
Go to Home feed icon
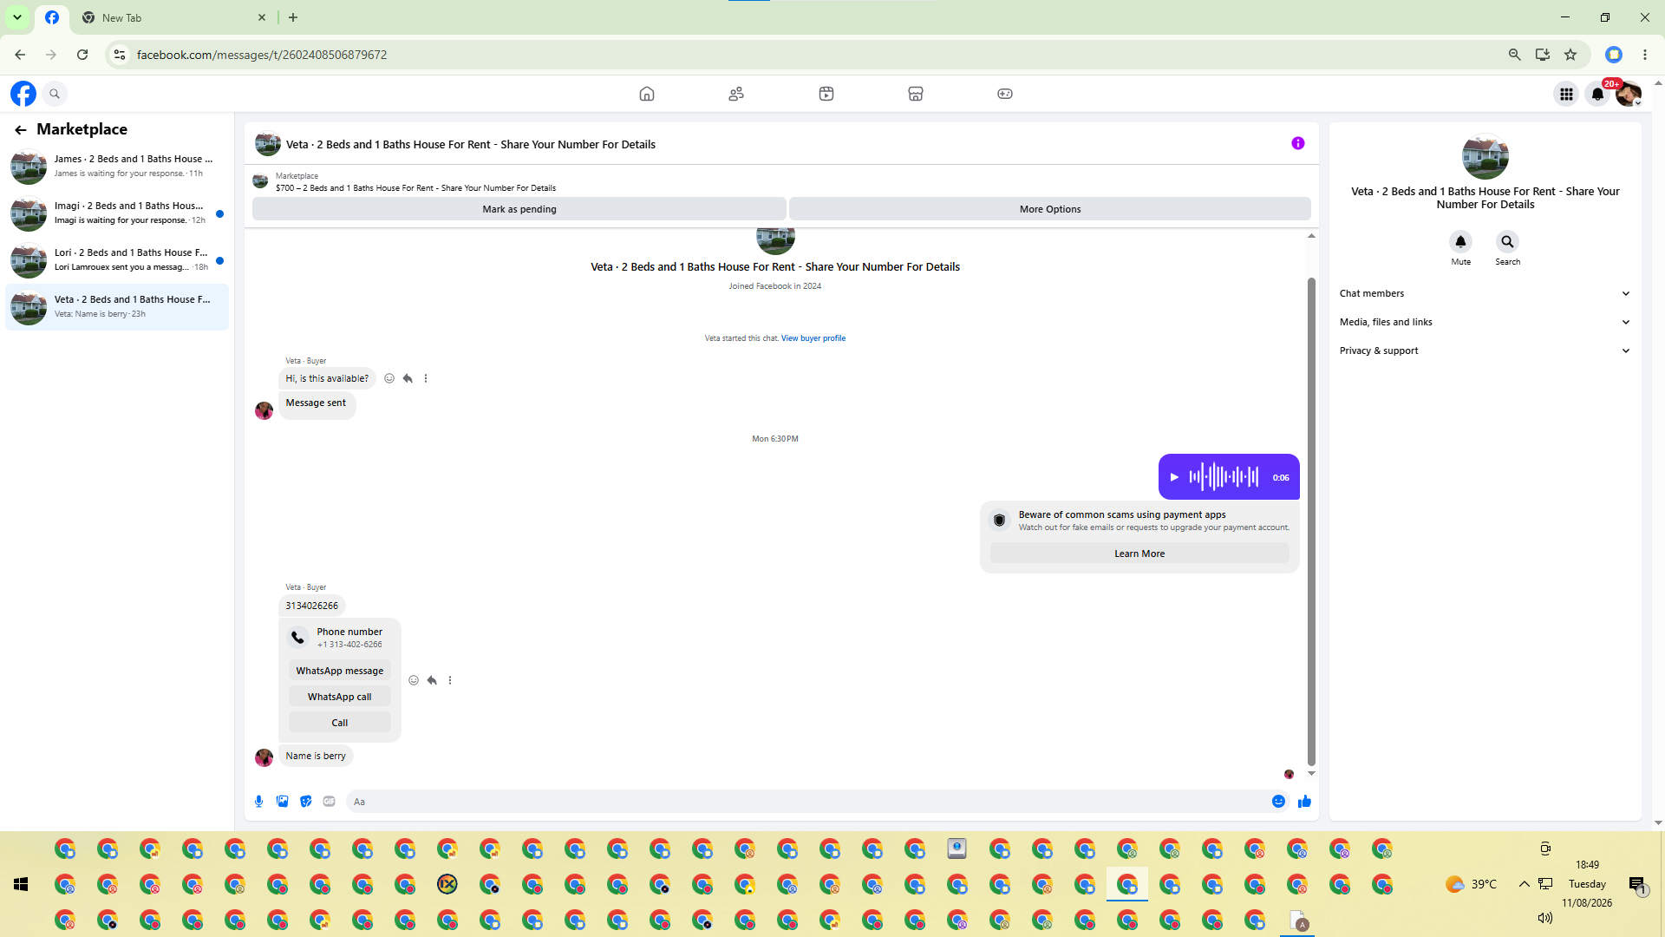point(647,94)
